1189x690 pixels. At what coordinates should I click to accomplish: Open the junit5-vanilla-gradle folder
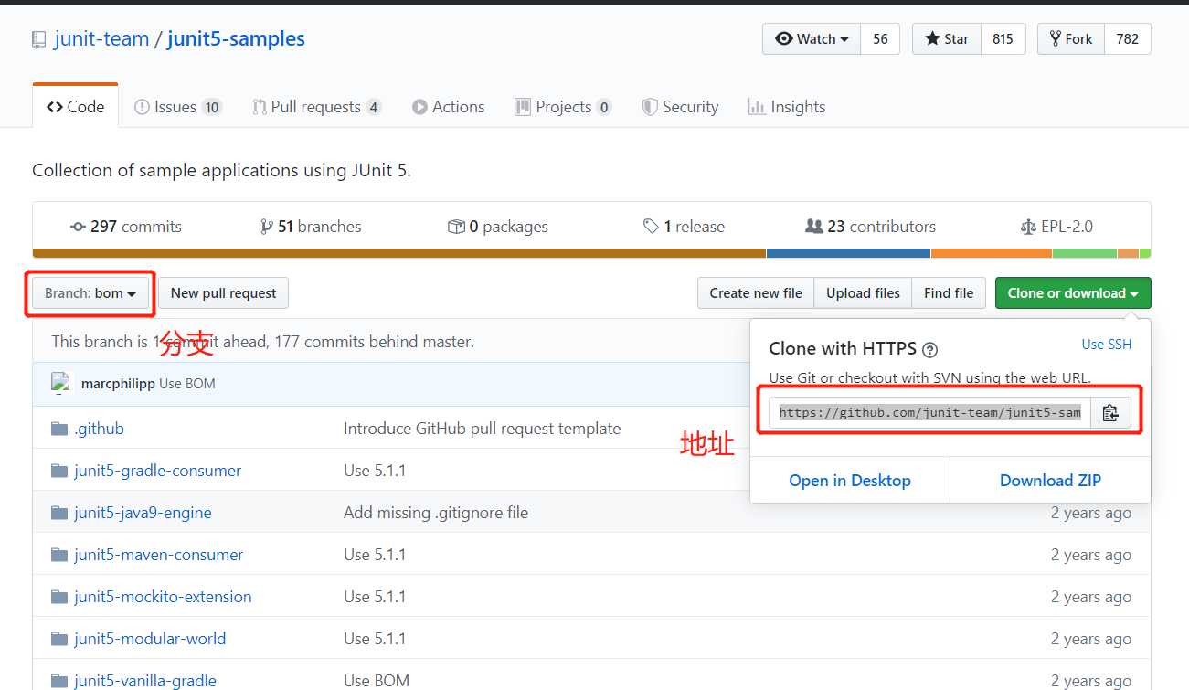tap(145, 681)
